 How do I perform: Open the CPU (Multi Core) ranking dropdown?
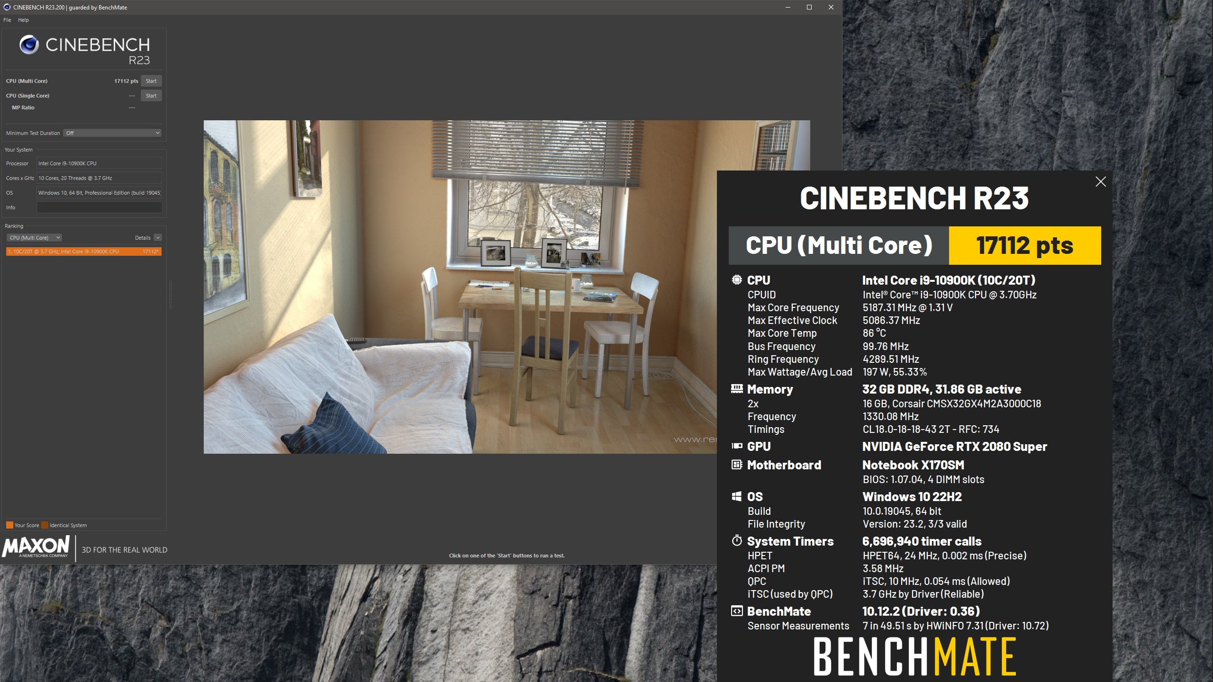[34, 238]
